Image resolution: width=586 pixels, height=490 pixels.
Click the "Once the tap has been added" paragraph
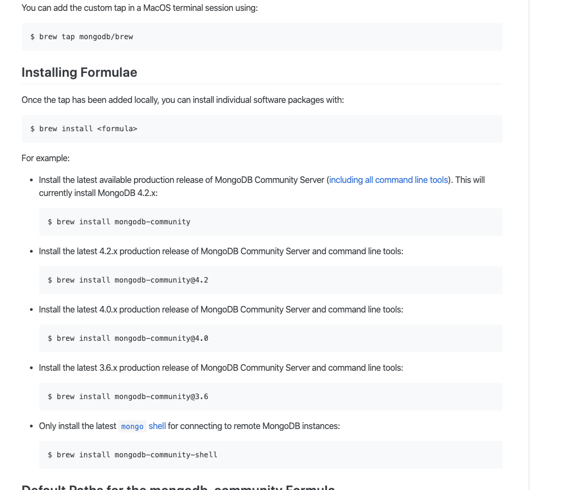coord(183,100)
